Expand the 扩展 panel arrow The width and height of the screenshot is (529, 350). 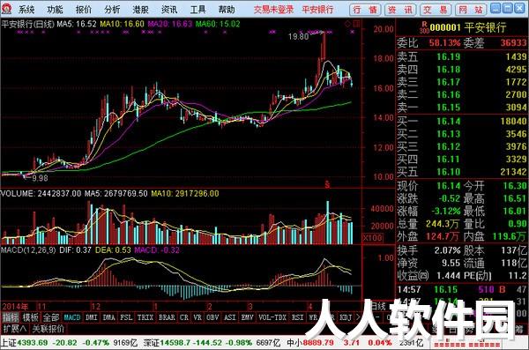click(x=14, y=328)
